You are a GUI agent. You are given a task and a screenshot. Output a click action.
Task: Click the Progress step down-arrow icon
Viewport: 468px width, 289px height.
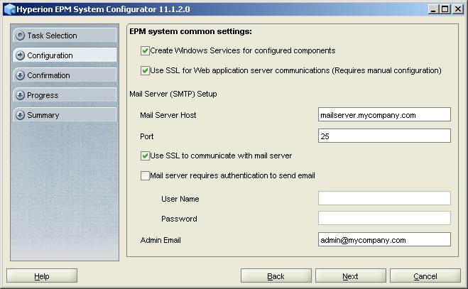[x=20, y=96]
